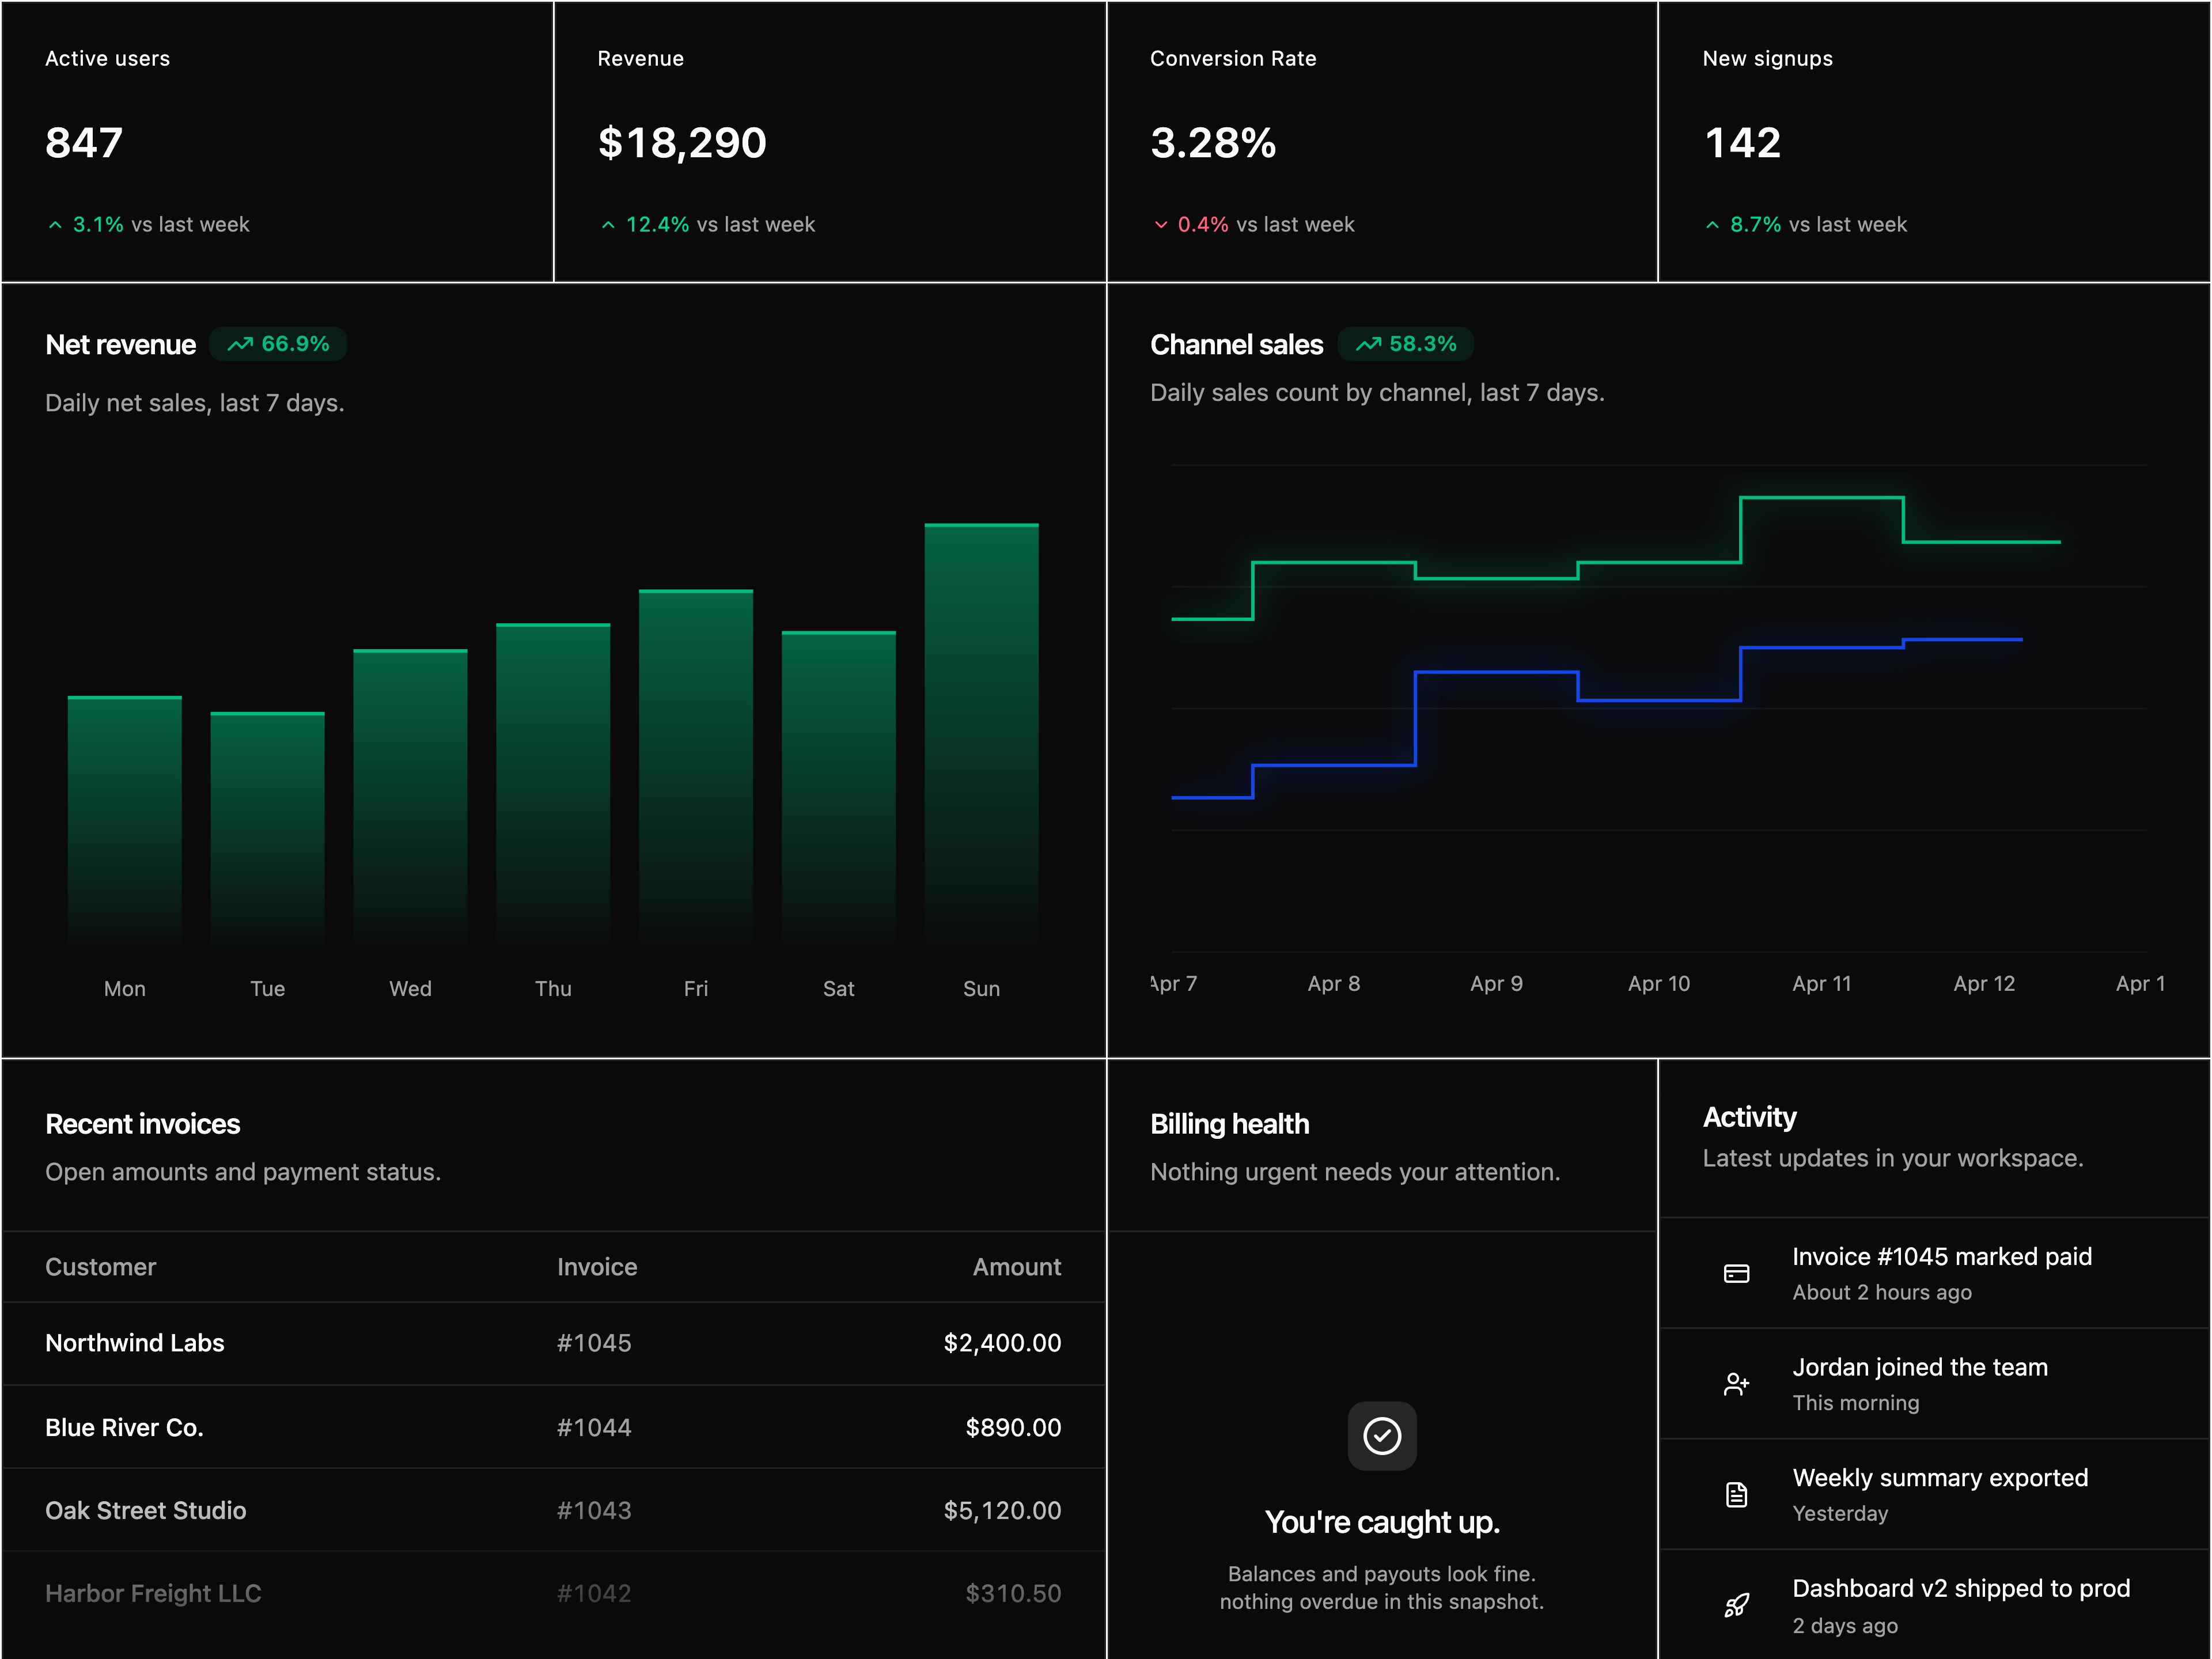Viewport: 2212px width, 1659px height.
Task: Click the 847 Active users value
Action: click(x=84, y=142)
